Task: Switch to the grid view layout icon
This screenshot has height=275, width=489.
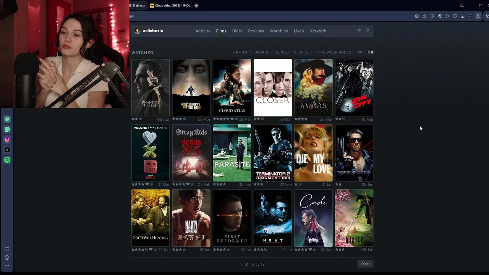Action: tap(369, 52)
